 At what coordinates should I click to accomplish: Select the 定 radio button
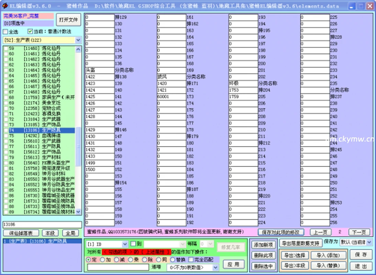coord(88,260)
